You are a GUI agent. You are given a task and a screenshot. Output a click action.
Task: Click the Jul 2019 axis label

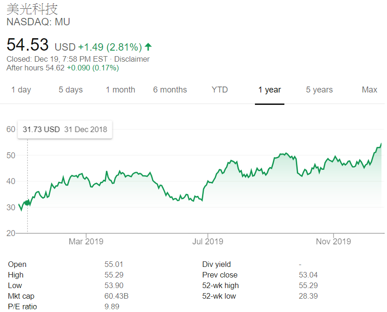tap(208, 242)
